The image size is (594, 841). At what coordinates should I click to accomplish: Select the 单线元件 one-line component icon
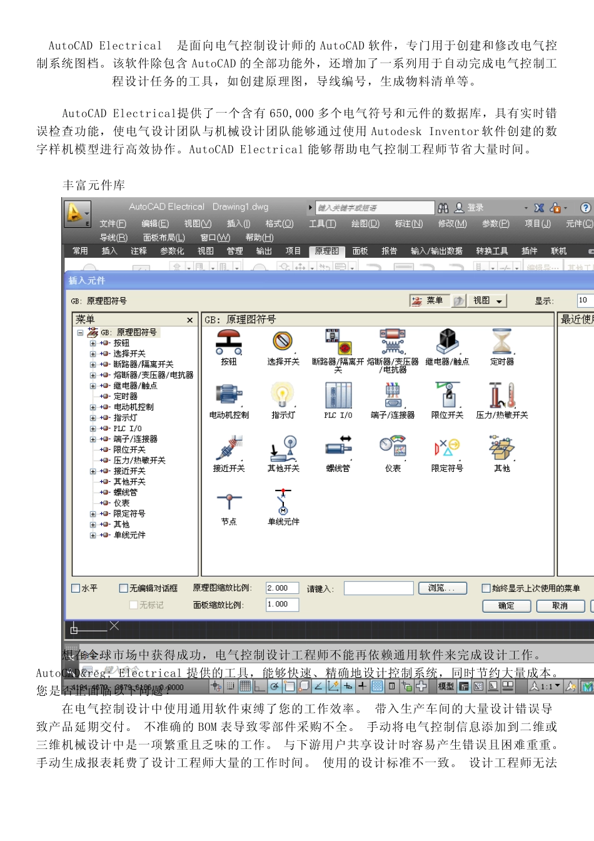[283, 502]
